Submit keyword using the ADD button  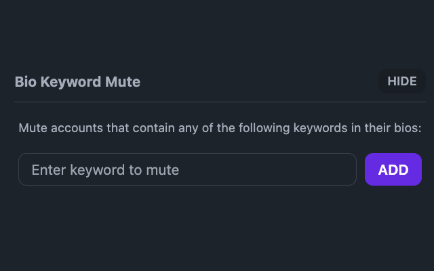click(x=393, y=169)
